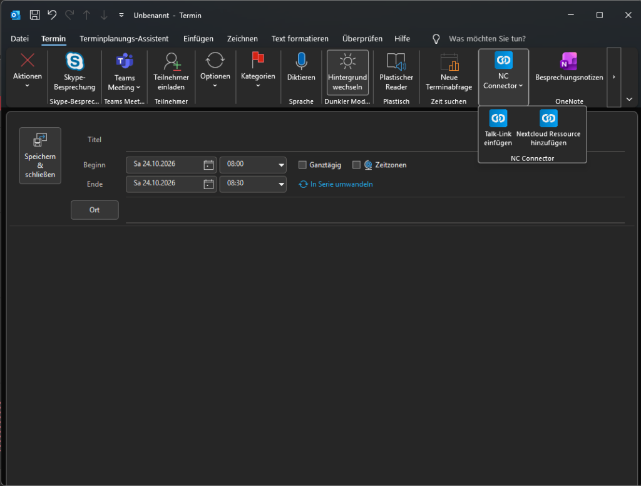The height and width of the screenshot is (486, 641).
Task: Open the Beginn date calendar picker
Action: (208, 165)
